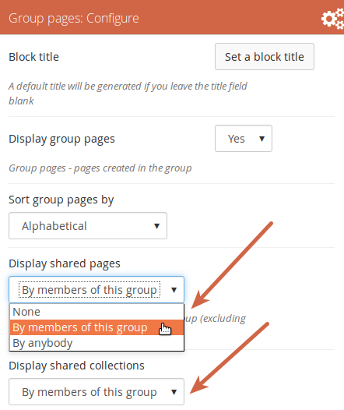Click the default title help text
Image resolution: width=344 pixels, height=410 pixels.
128,94
